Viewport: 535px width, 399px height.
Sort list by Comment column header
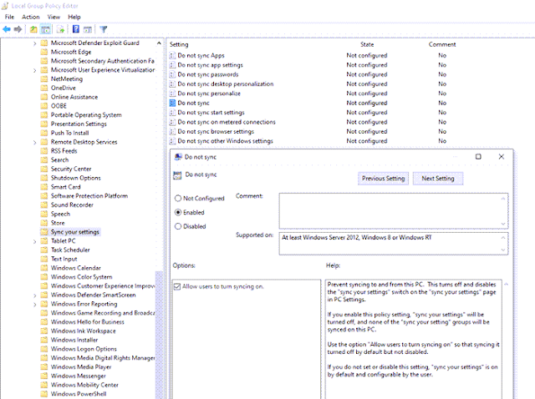point(442,44)
